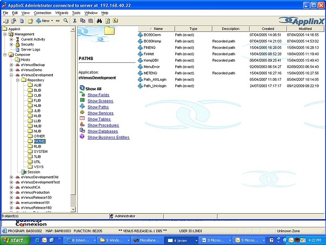The width and height of the screenshot is (326, 245).
Task: Click the tree panel scroll down arrow
Action: pyautogui.click(x=73, y=209)
